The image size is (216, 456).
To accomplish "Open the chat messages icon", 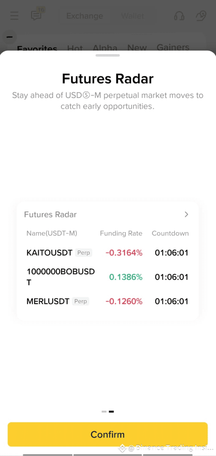I will pyautogui.click(x=37, y=15).
